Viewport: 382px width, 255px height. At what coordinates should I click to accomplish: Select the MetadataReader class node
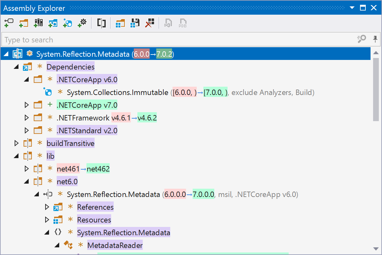click(x=115, y=245)
